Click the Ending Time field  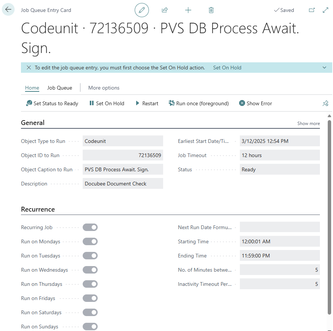[280, 256]
